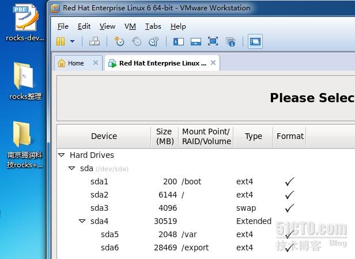Close the Red Hat Enterprise Linux tab
The width and height of the screenshot is (355, 259).
(213, 63)
